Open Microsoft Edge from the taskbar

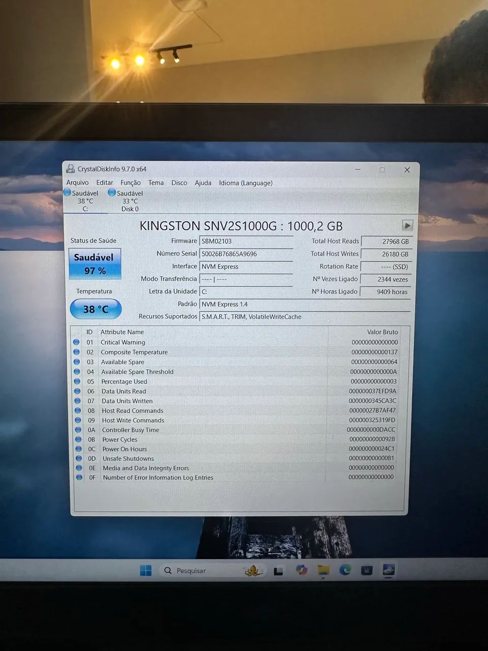pyautogui.click(x=345, y=570)
